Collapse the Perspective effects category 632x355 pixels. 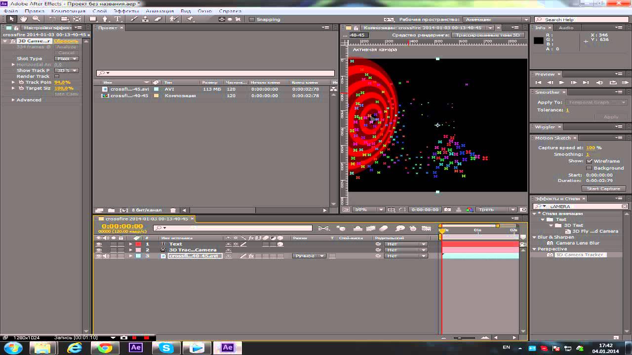[534, 249]
